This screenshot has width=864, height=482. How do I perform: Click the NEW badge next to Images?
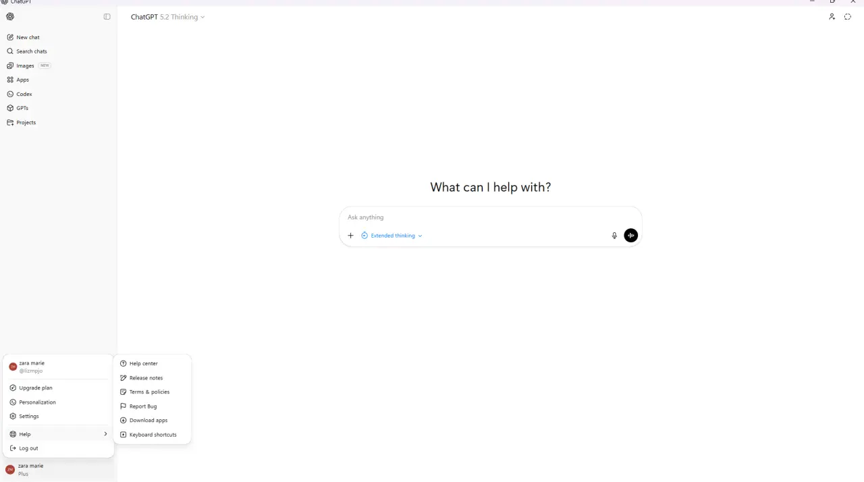[x=45, y=65]
